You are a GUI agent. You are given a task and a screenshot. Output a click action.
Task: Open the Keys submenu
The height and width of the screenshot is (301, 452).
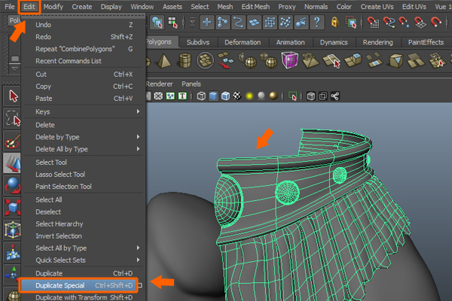click(83, 112)
